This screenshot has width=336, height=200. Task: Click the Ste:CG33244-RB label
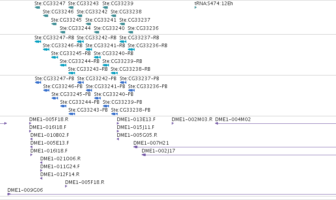(x=79, y=61)
